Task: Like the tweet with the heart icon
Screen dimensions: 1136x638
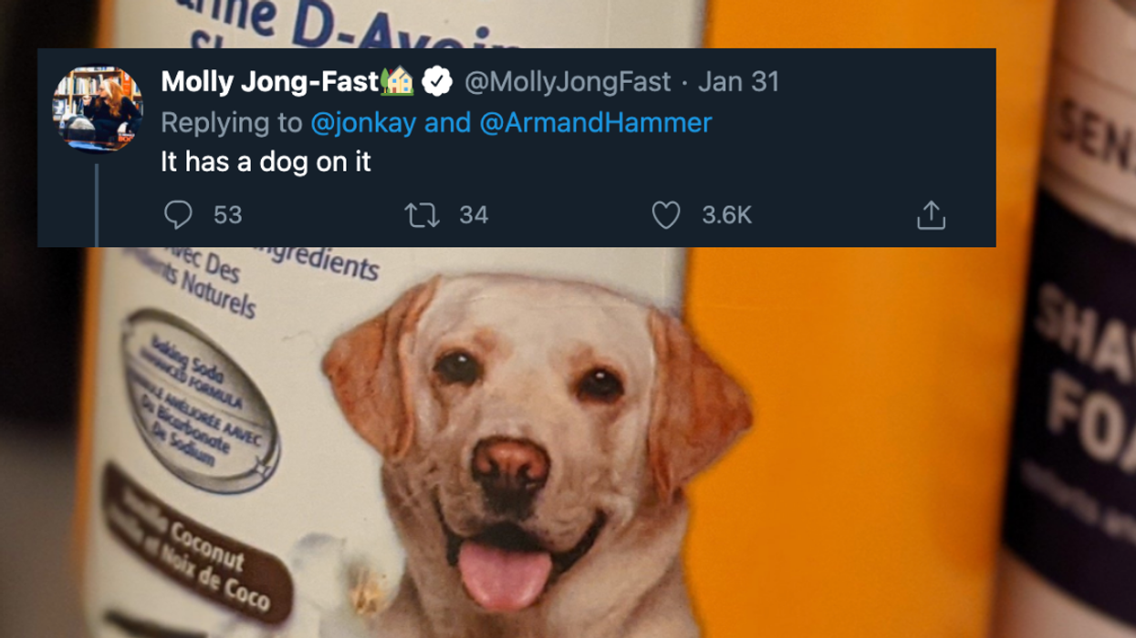Action: 666,215
